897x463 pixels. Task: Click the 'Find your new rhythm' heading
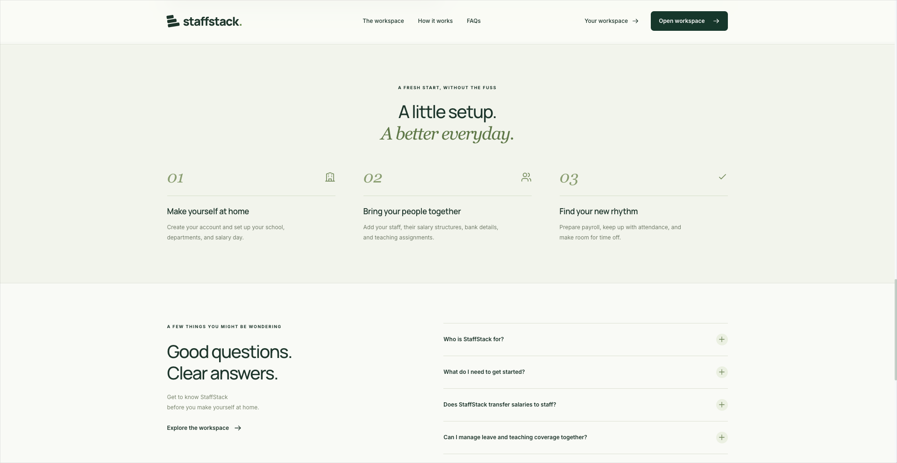tap(598, 211)
